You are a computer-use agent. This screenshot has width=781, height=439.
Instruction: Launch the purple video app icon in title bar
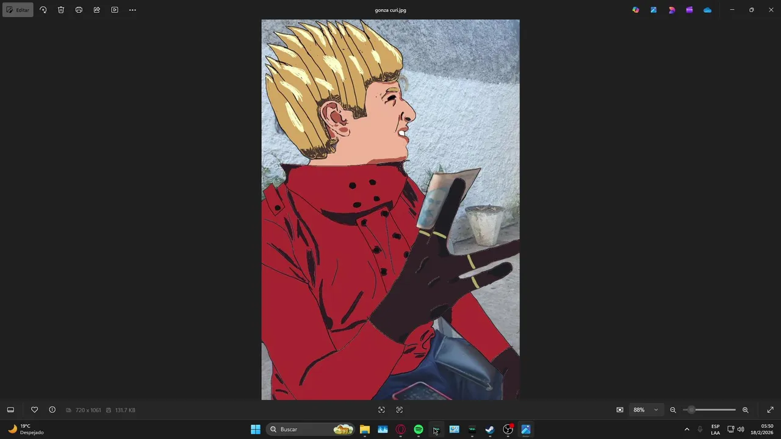689,10
